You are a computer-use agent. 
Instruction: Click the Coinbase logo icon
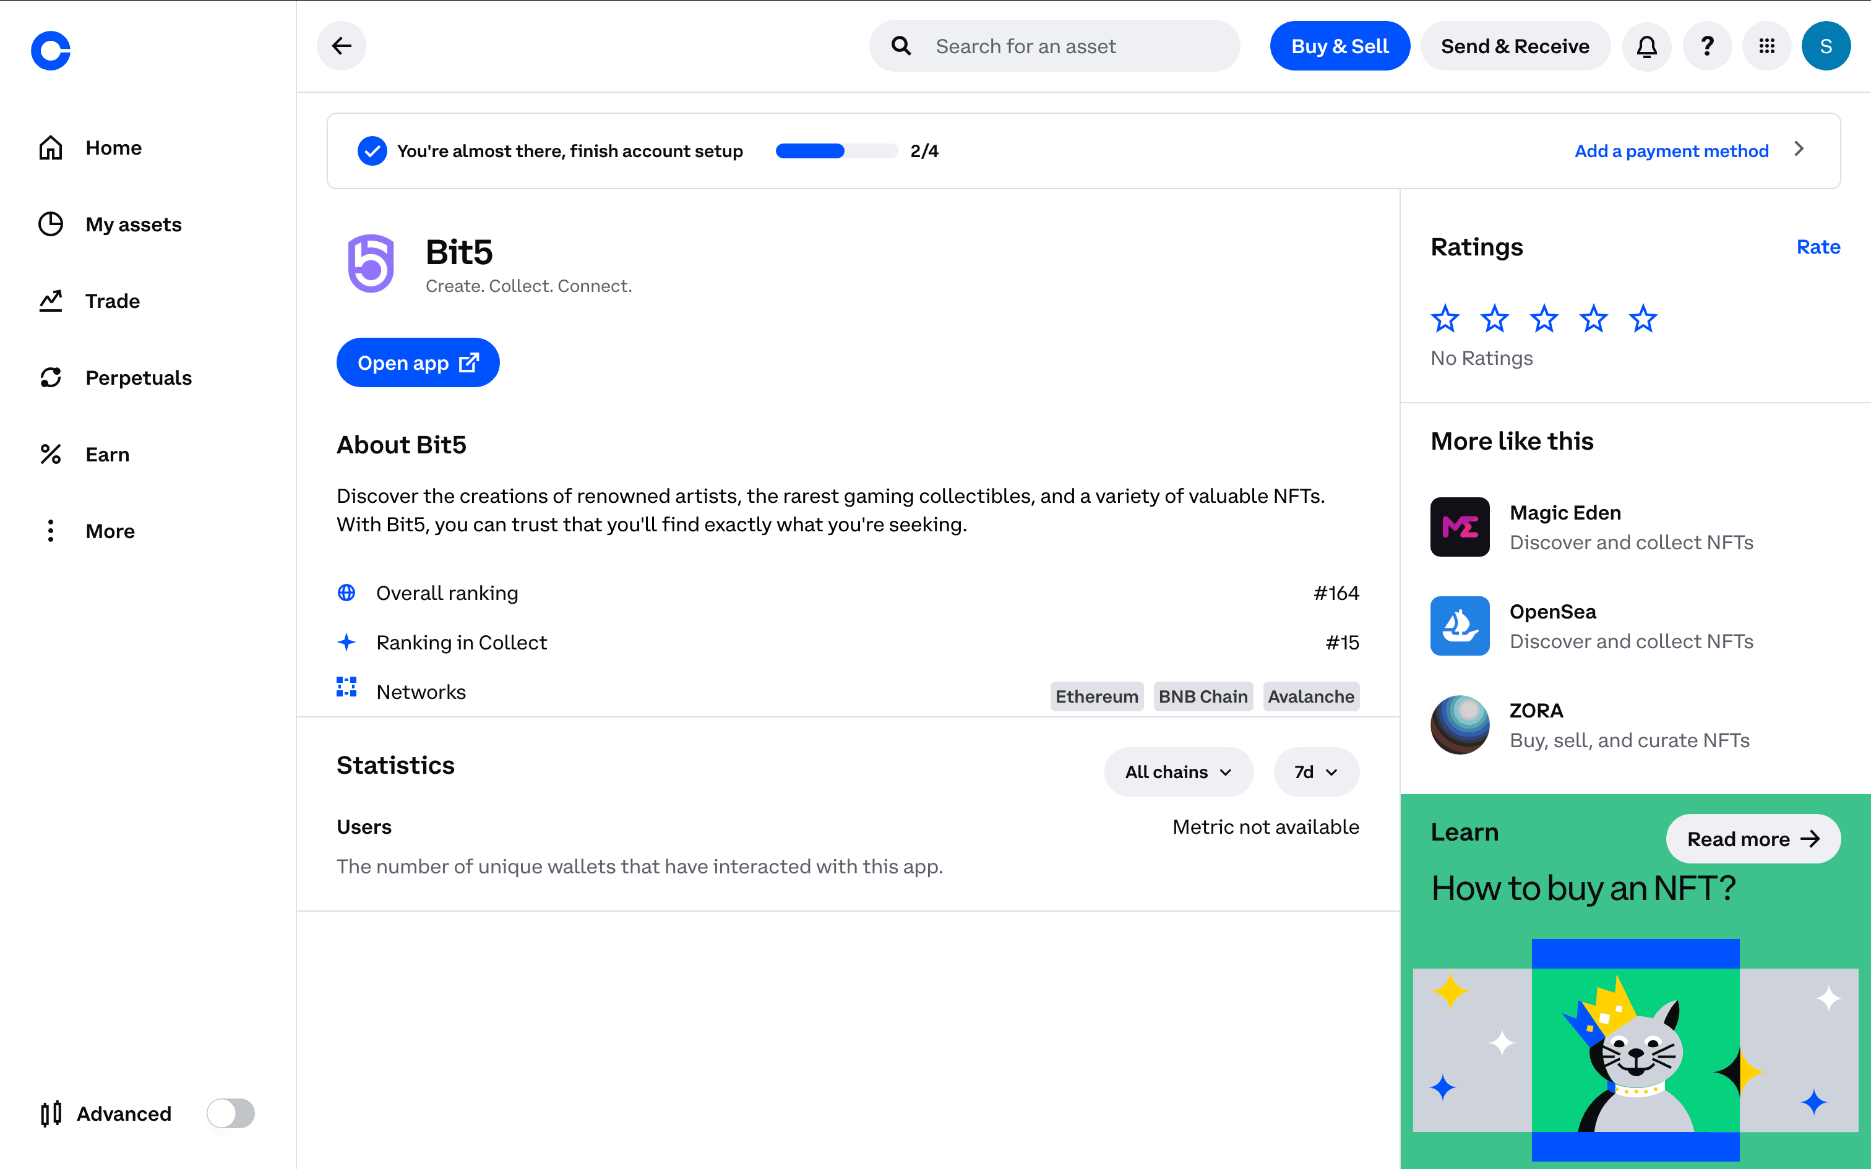(51, 50)
